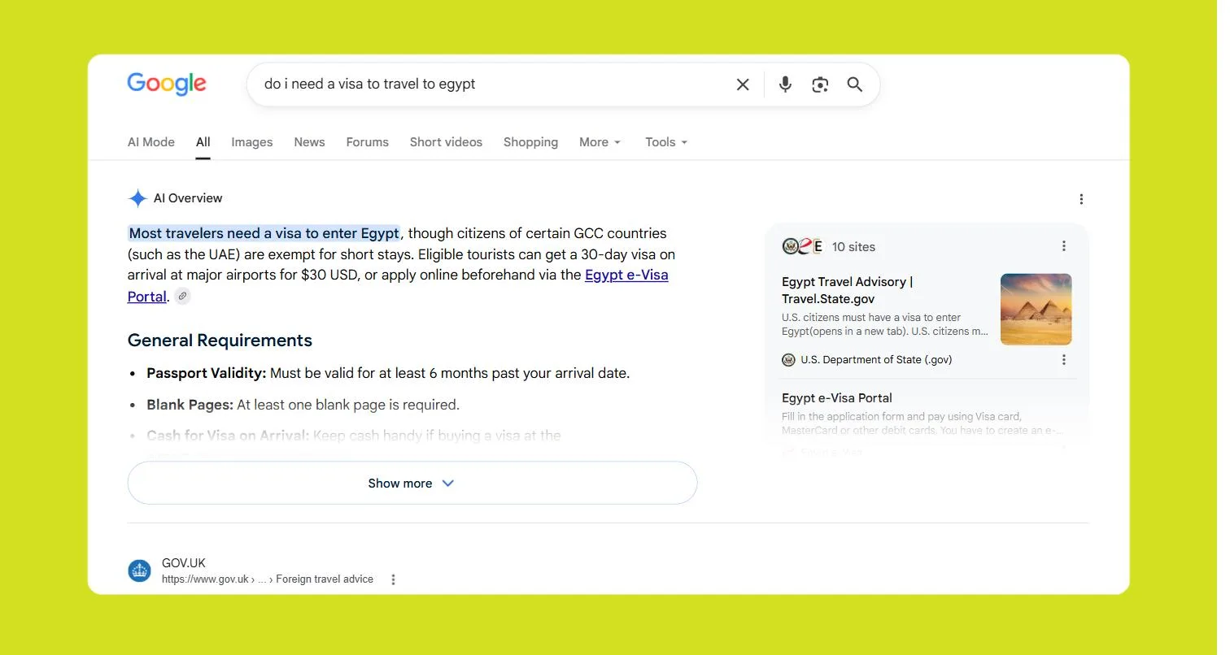Select the All results tab
The width and height of the screenshot is (1230, 655).
(x=203, y=142)
